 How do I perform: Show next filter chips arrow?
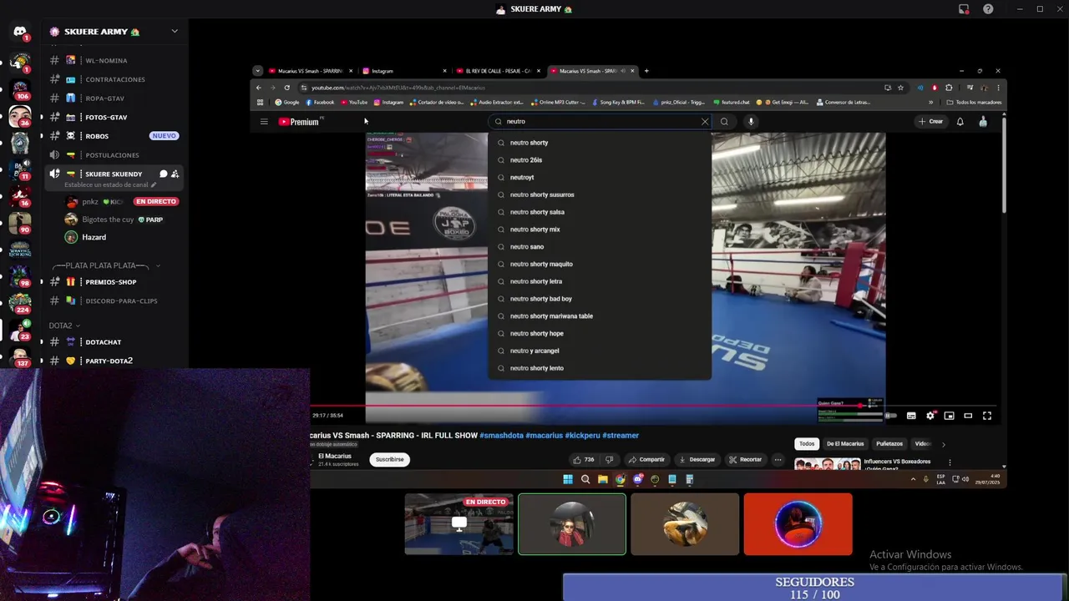click(x=944, y=444)
